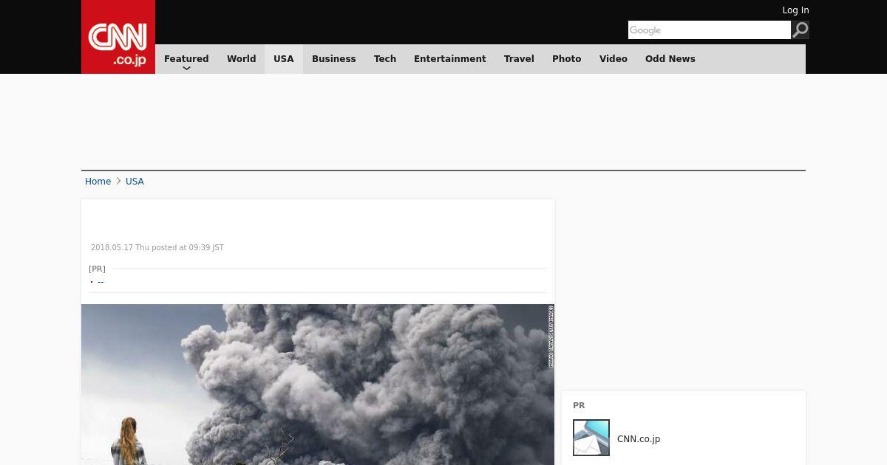Open the Odd News section
Viewport: 887px width, 465px height.
(x=670, y=59)
